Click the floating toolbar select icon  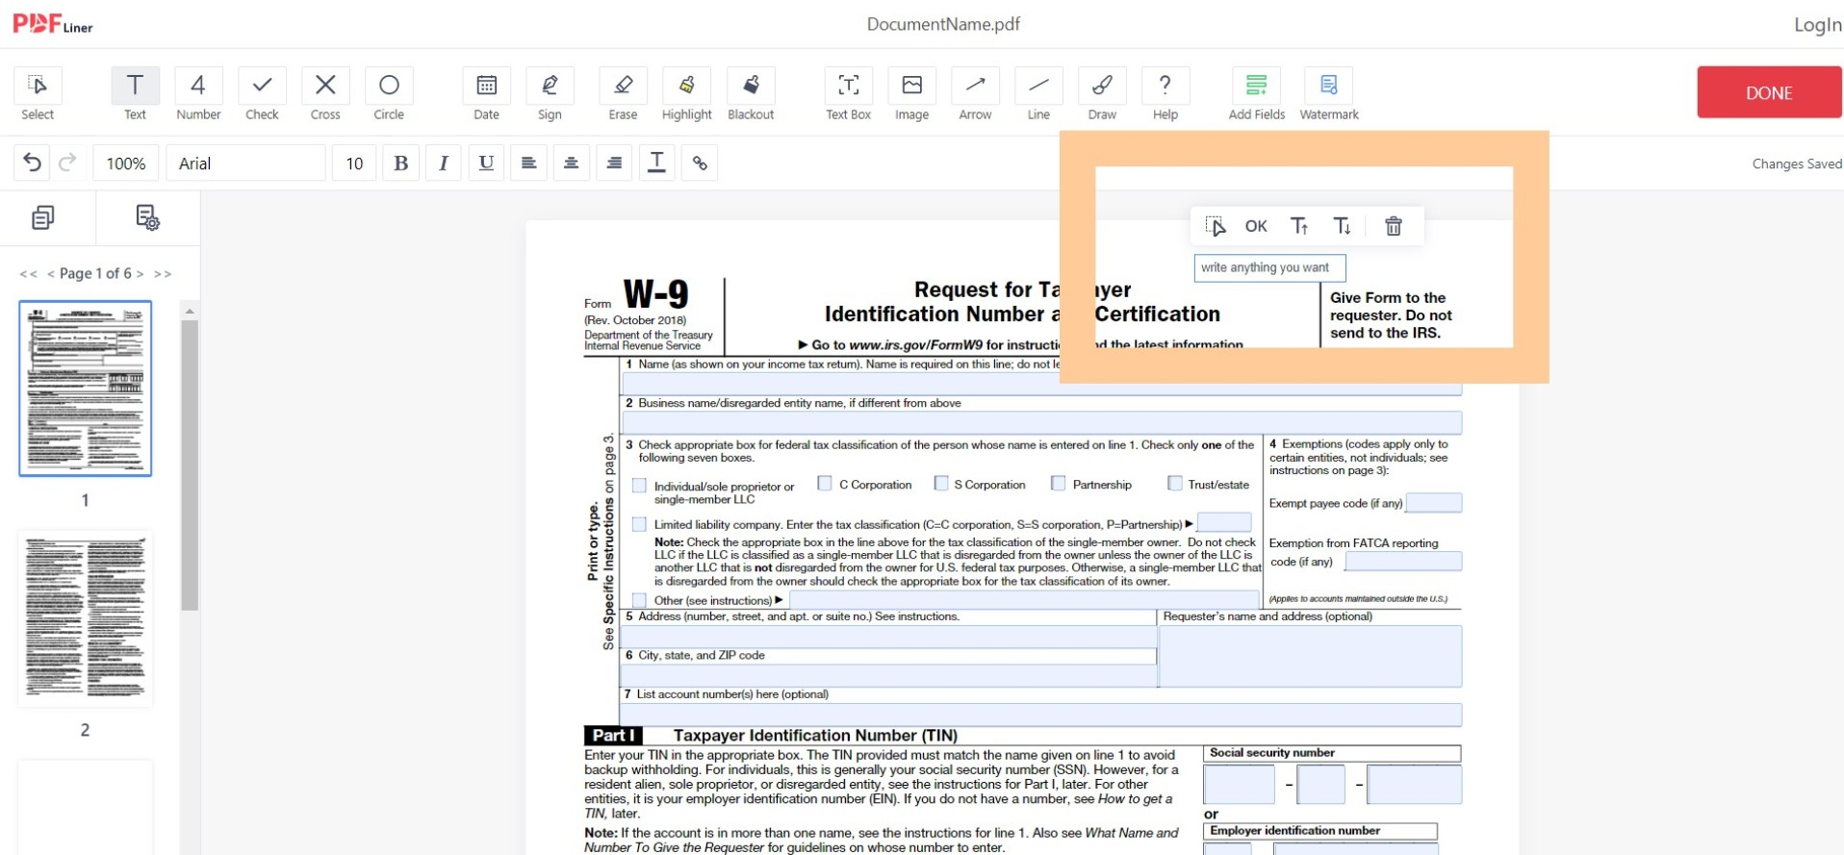coord(1215,226)
